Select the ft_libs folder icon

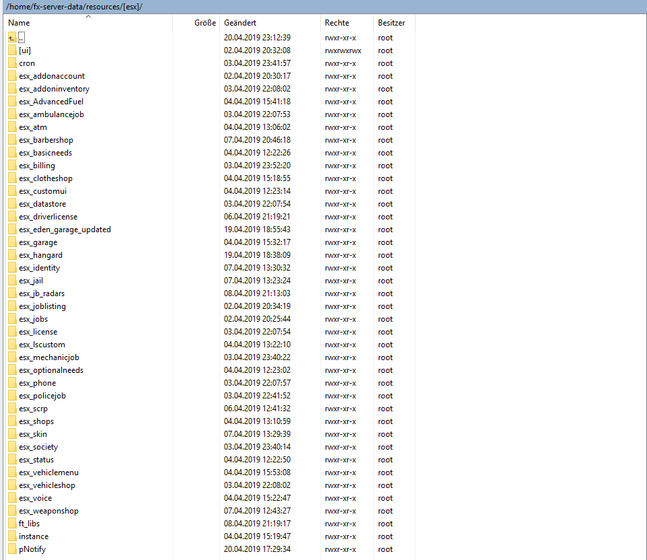click(x=12, y=524)
